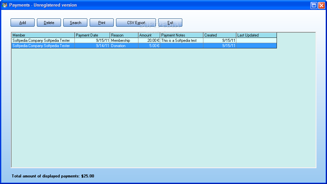
Task: Sort by the Member column header
Action: coord(43,35)
